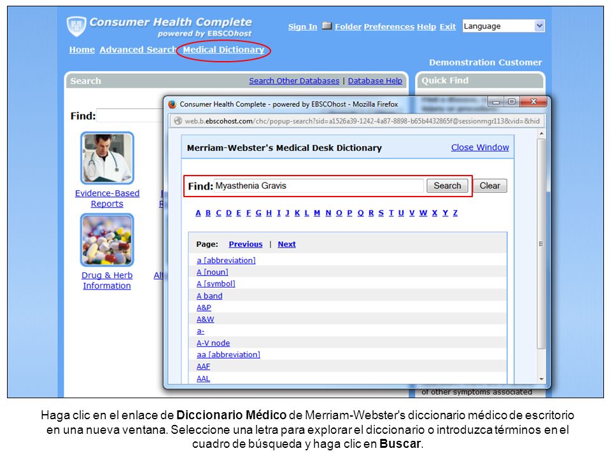Browse dictionary letter T

[391, 213]
